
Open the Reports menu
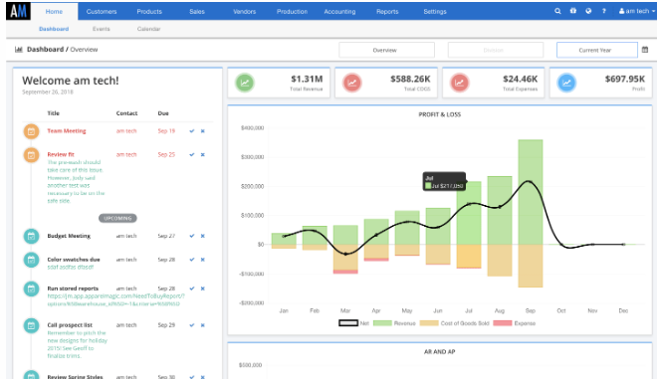click(387, 11)
